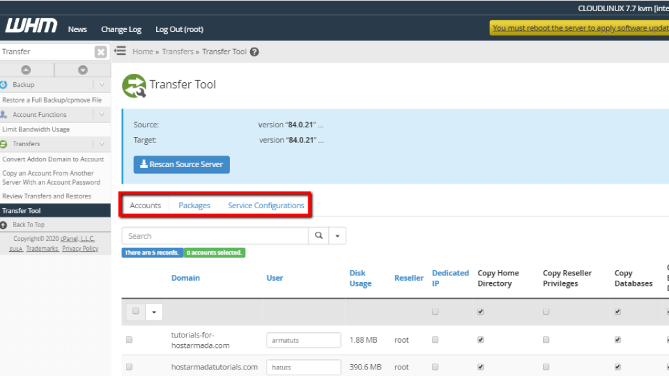Sort table by Dedicated IP column
This screenshot has width=669, height=376.
[450, 278]
